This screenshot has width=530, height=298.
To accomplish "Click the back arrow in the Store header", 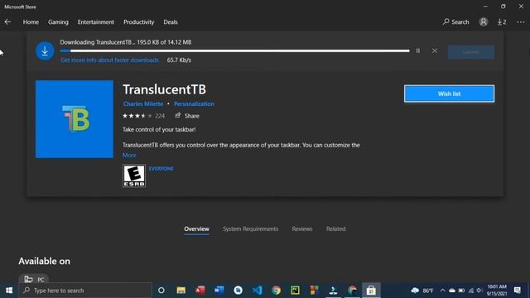I will click(7, 22).
